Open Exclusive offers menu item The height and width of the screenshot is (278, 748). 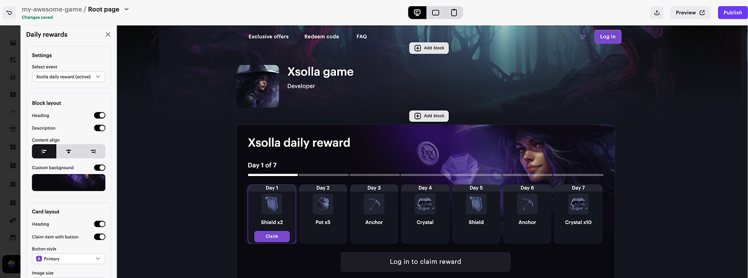(269, 37)
